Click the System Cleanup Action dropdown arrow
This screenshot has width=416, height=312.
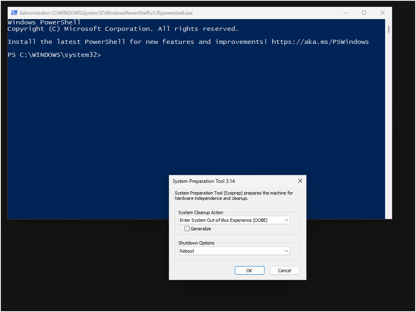click(x=287, y=220)
